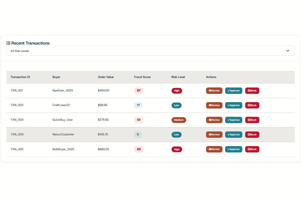301x198 pixels.
Task: Approve transaction TXN_004
Action: (x=233, y=135)
